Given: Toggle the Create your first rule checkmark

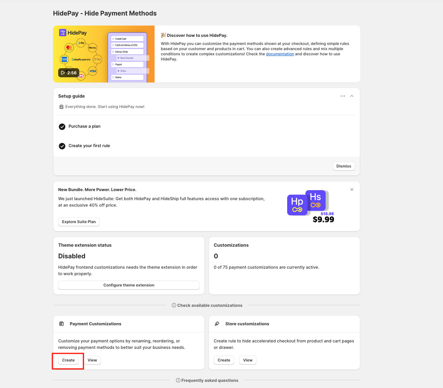Looking at the screenshot, I should pos(62,146).
